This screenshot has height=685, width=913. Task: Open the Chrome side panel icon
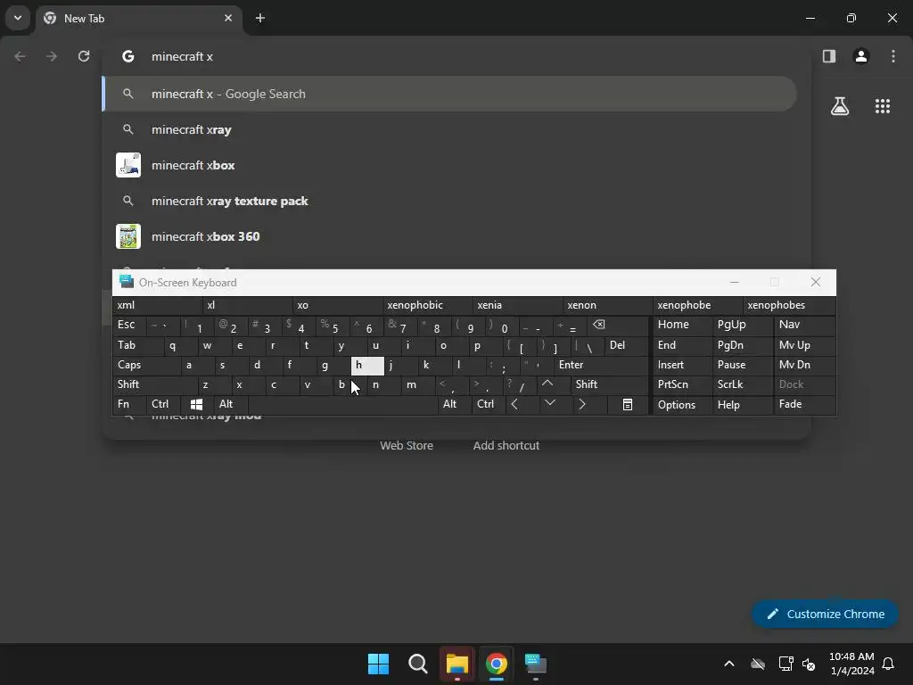click(828, 56)
